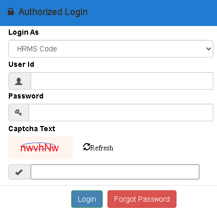The height and width of the screenshot is (211, 217).
Task: Click the red Forgot Password button
Action: point(142,199)
